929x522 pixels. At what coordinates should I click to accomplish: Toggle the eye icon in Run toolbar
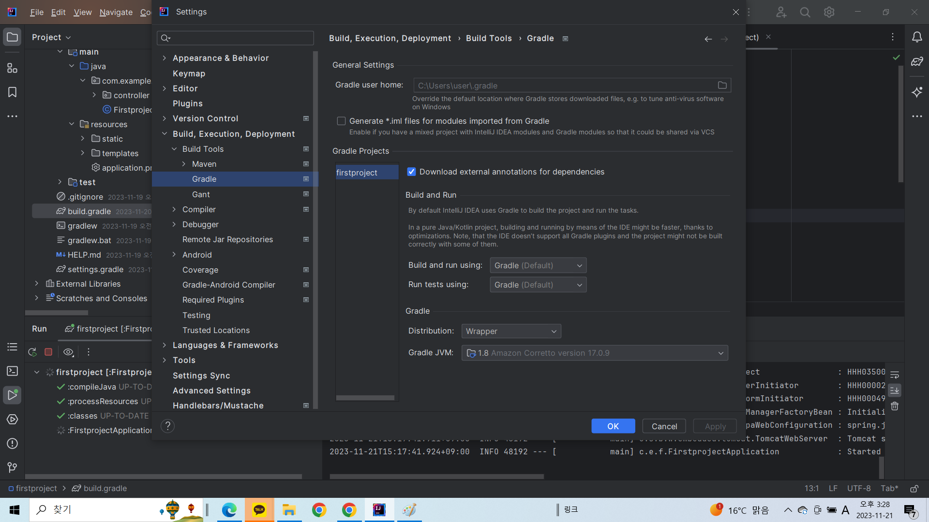68,352
